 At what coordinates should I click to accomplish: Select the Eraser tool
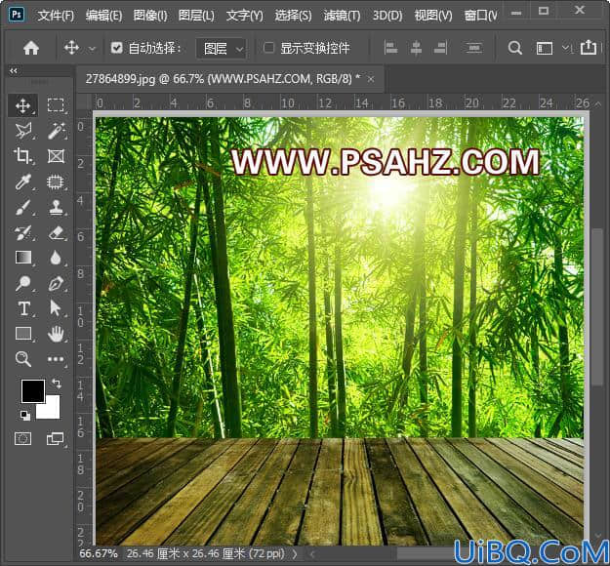point(56,232)
